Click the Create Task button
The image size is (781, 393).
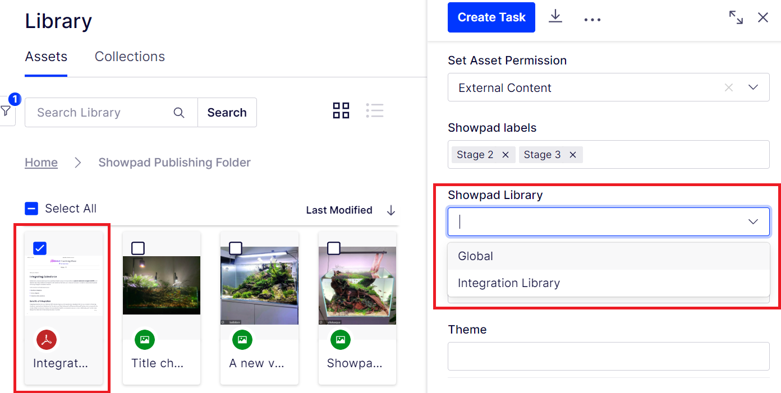point(491,17)
